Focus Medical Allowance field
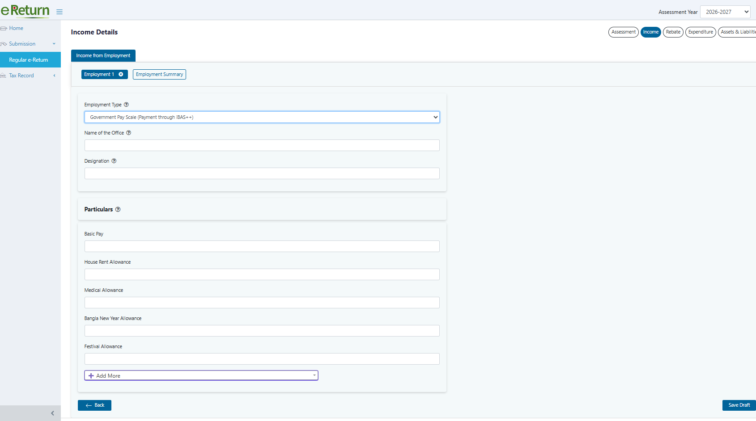 point(262,303)
